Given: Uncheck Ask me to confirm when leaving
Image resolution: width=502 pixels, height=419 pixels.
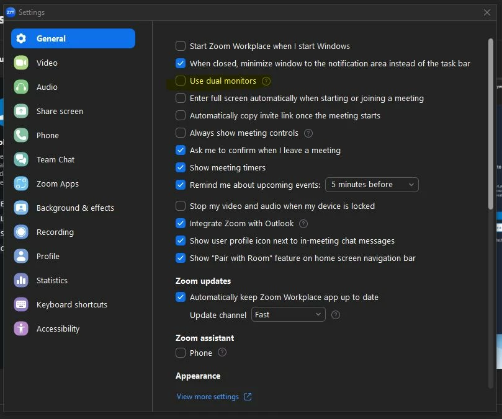Looking at the screenshot, I should coord(181,151).
